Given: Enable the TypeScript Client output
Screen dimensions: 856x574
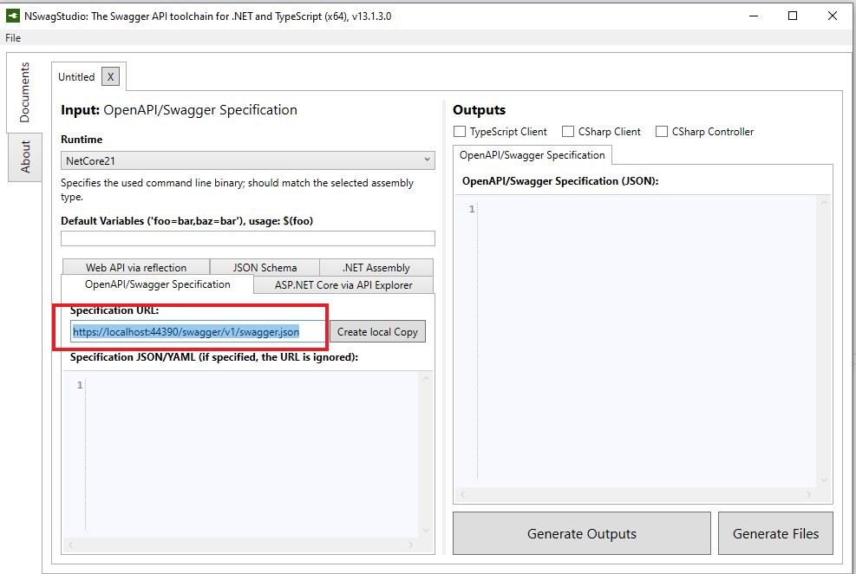Looking at the screenshot, I should pyautogui.click(x=461, y=131).
